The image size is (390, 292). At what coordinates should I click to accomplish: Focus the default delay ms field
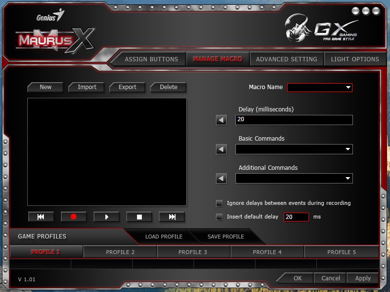pos(296,217)
